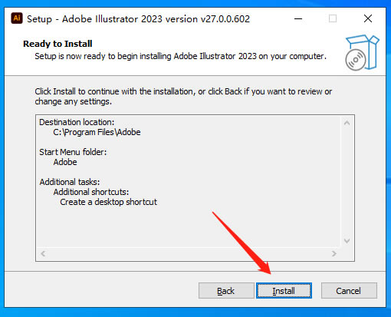This screenshot has height=317, width=391.
Task: Click the Start Menu folder line
Action: (x=73, y=152)
